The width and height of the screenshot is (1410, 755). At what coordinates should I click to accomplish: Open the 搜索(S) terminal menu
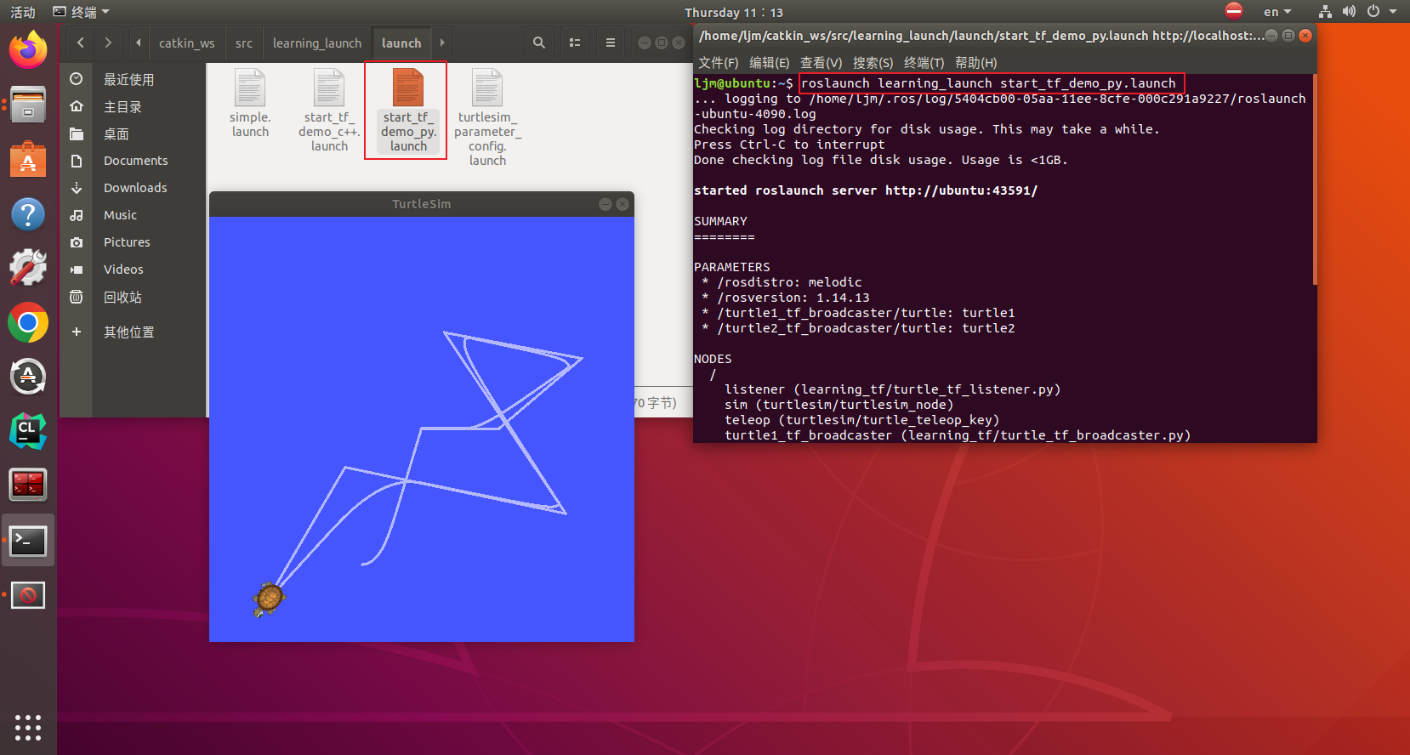873,63
